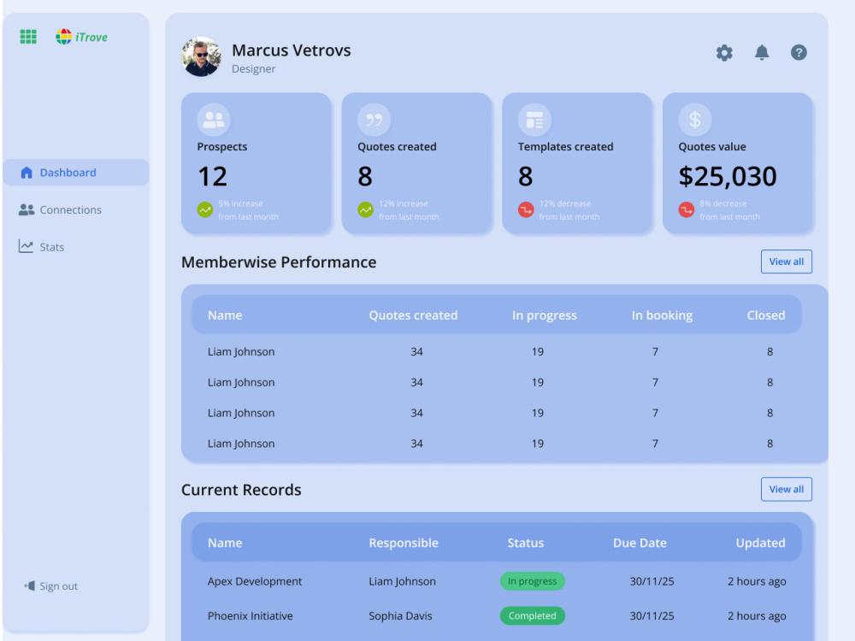Click the Connections people icon in sidebar
Image resolution: width=855 pixels, height=641 pixels.
27,209
